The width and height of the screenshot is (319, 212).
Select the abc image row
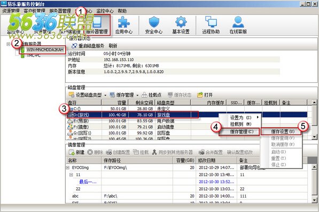[x=187, y=196]
